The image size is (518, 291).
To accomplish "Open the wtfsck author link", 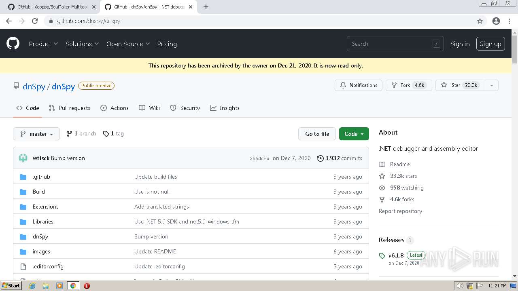I will pyautogui.click(x=41, y=158).
